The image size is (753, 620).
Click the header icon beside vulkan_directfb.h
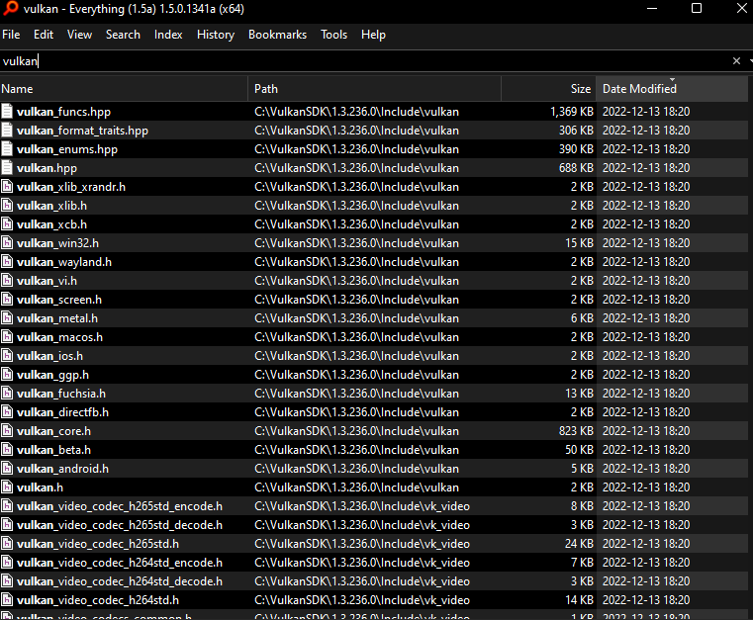pyautogui.click(x=7, y=411)
